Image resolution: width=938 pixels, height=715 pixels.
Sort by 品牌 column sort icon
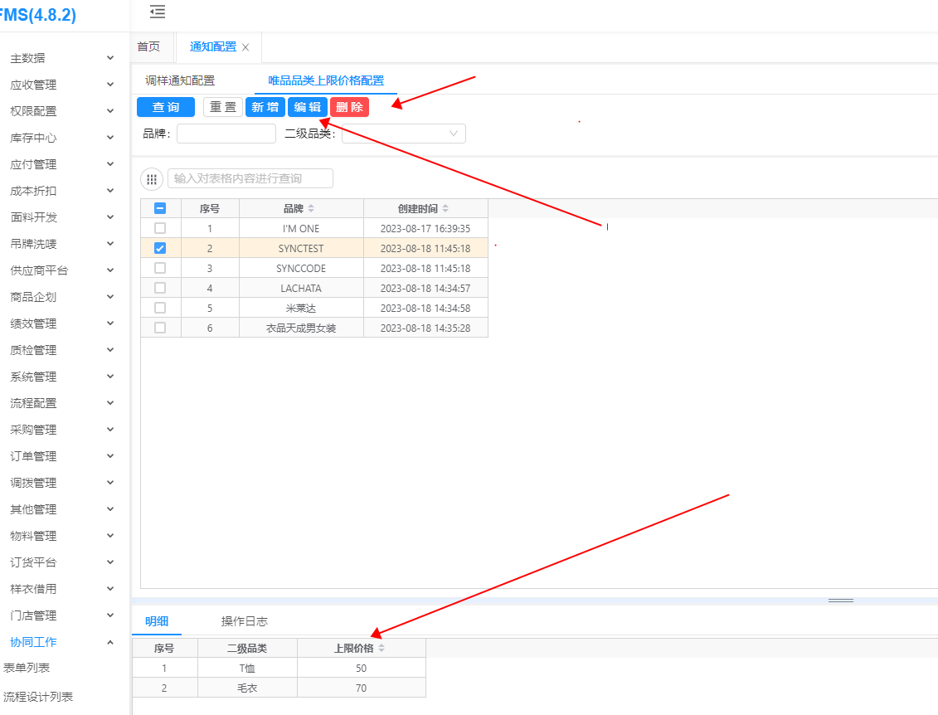click(311, 209)
